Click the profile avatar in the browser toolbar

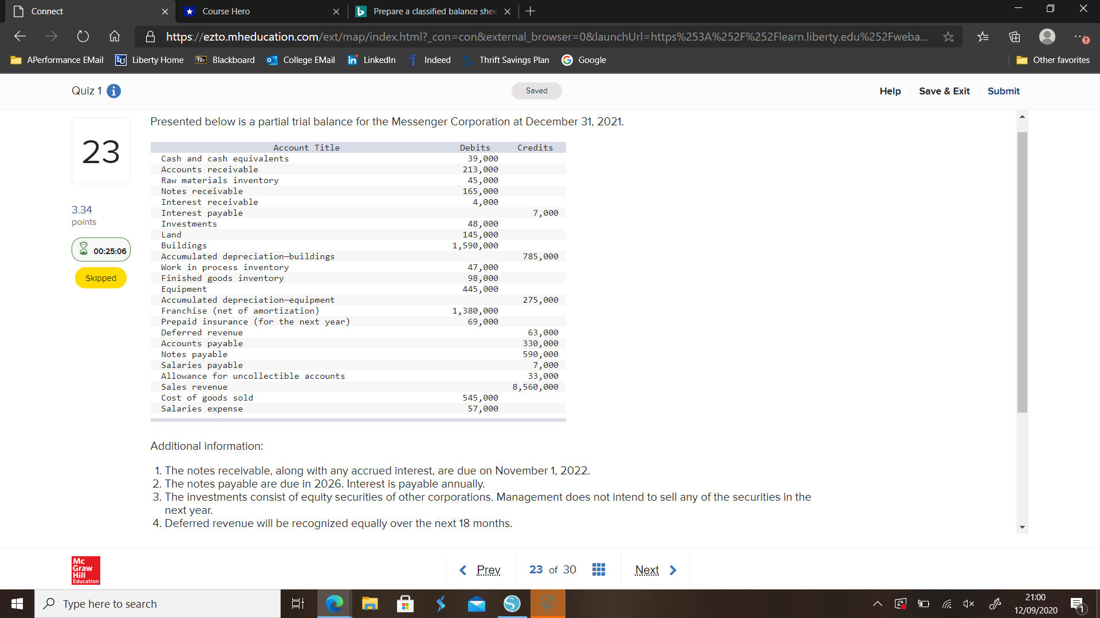click(1047, 37)
